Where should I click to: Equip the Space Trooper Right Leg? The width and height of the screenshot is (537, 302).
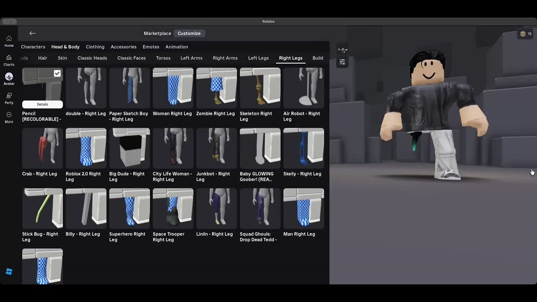173,208
